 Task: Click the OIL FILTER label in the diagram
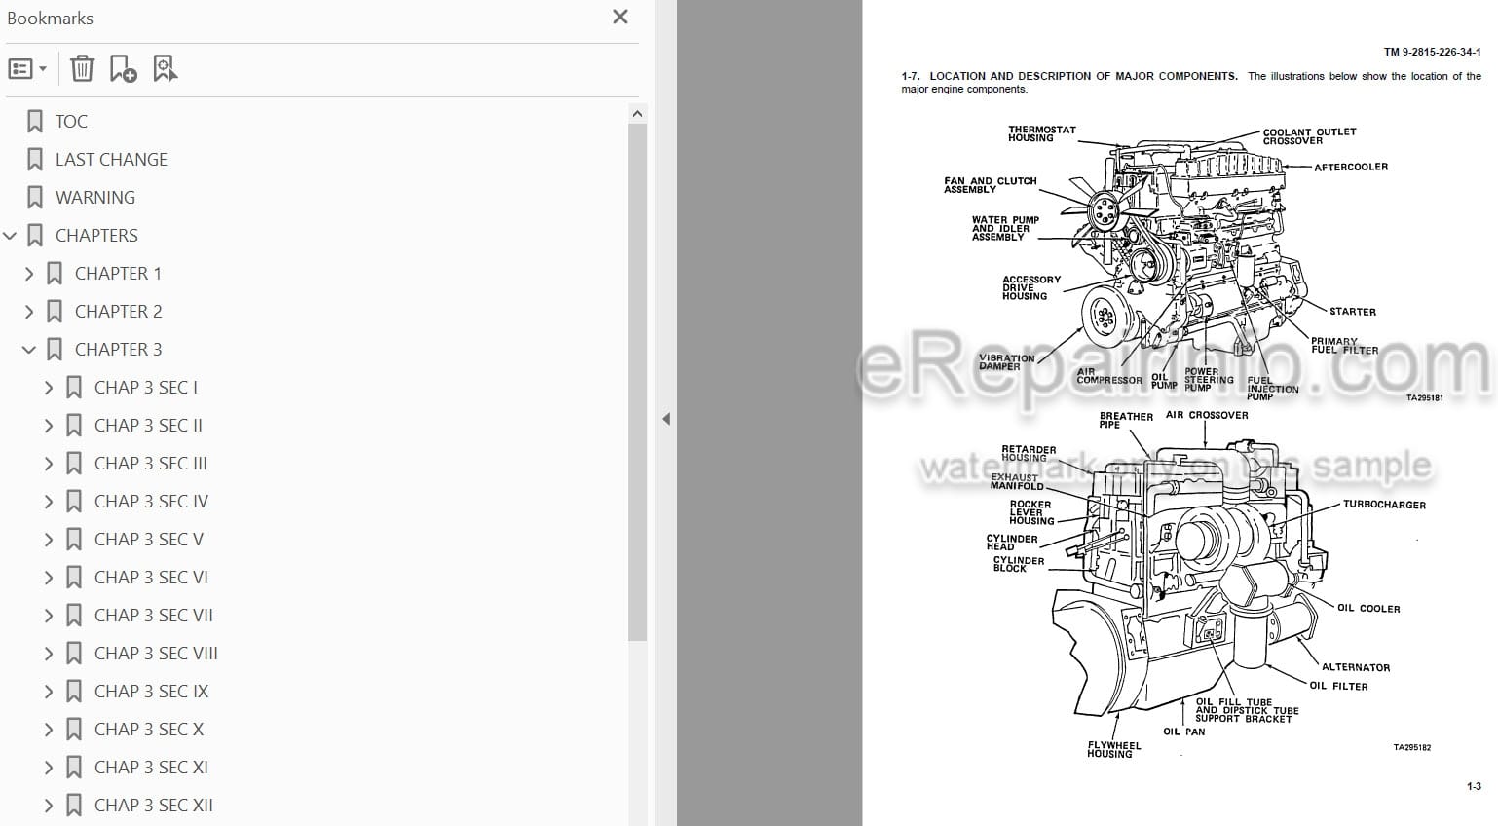click(x=1338, y=686)
